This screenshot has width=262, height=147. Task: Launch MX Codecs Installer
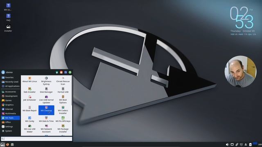63,110
